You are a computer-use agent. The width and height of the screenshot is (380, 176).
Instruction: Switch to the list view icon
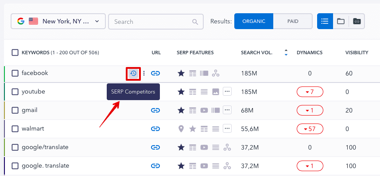(x=325, y=21)
